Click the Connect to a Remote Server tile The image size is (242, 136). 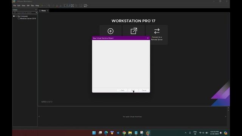point(157,35)
